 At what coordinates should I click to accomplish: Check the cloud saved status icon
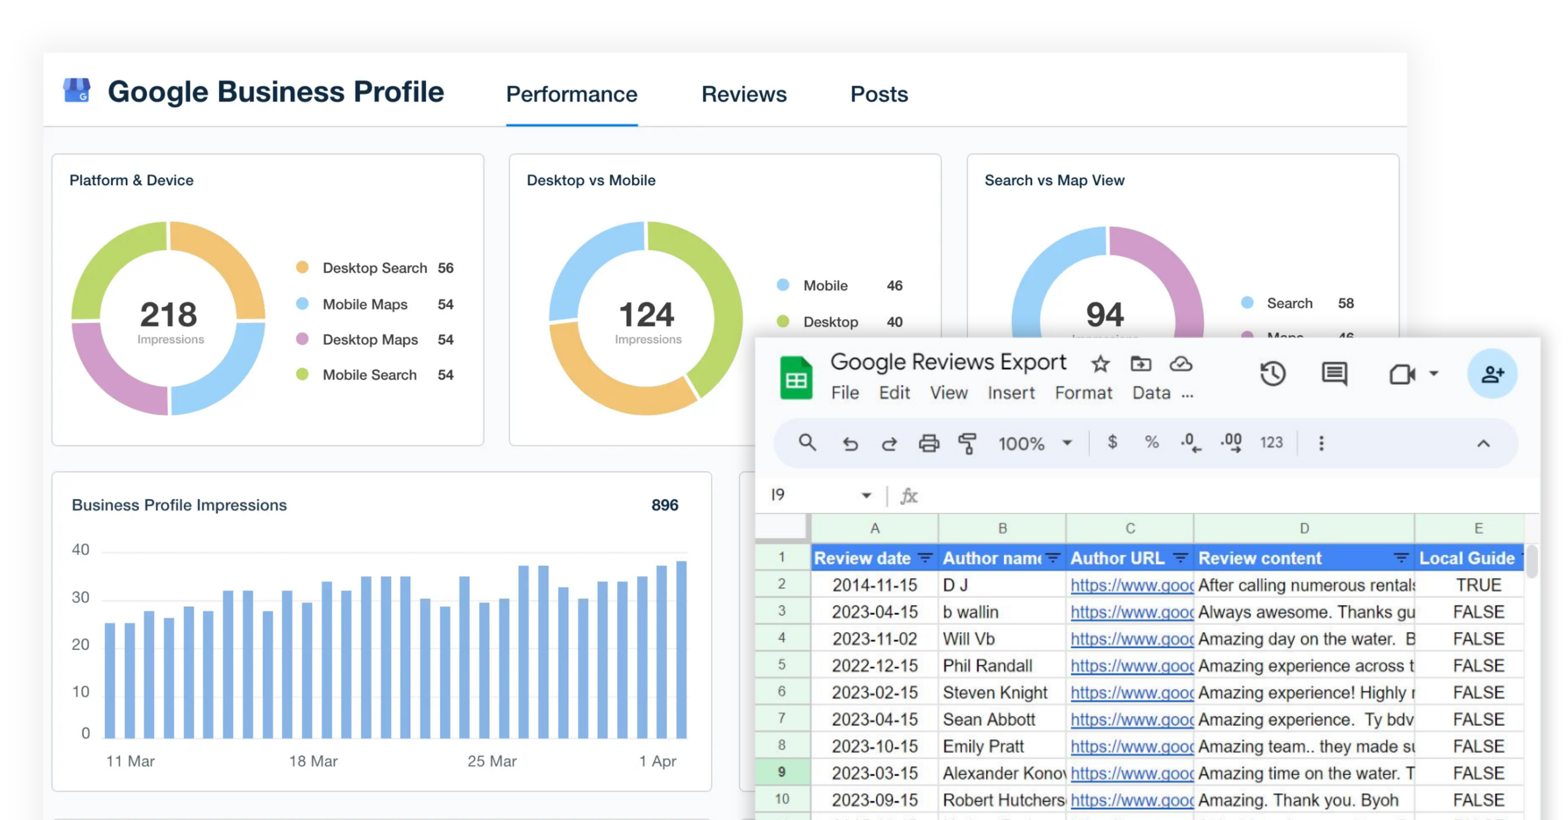click(1180, 364)
